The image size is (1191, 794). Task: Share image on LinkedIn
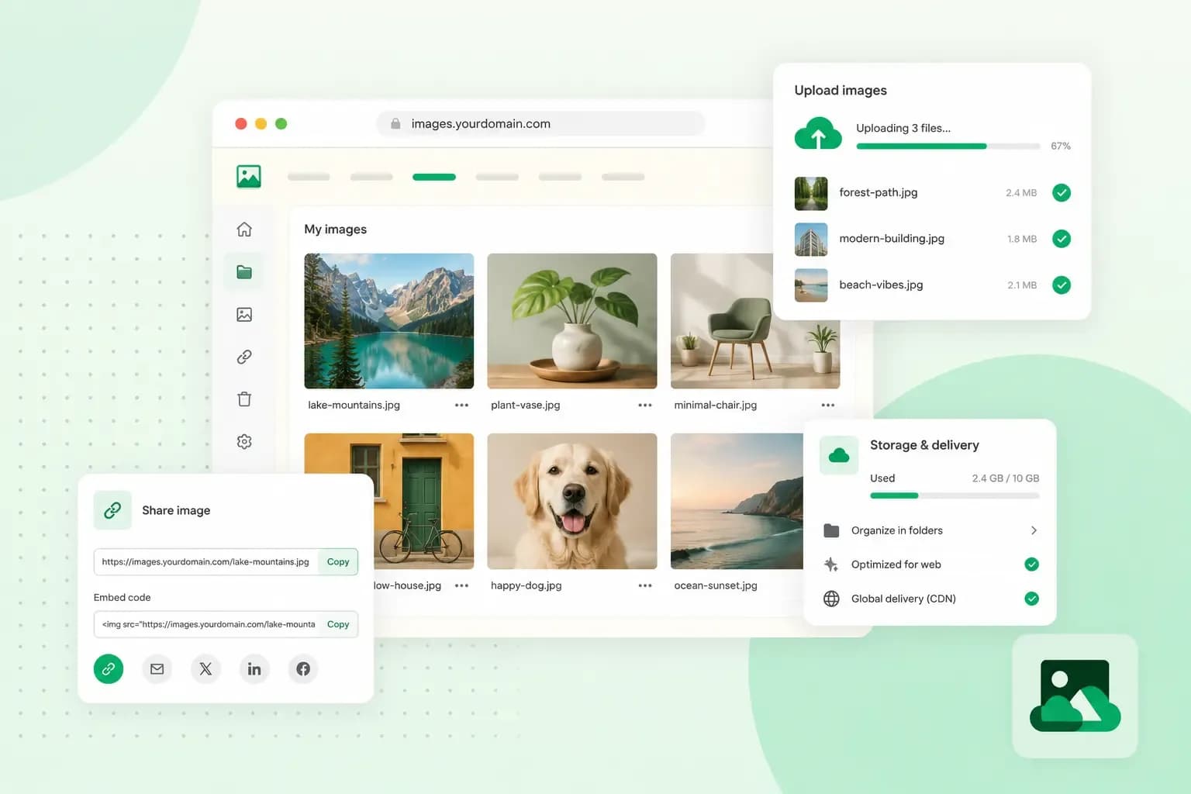tap(254, 668)
